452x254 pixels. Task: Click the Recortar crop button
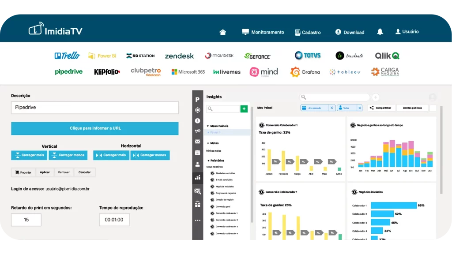tap(23, 172)
